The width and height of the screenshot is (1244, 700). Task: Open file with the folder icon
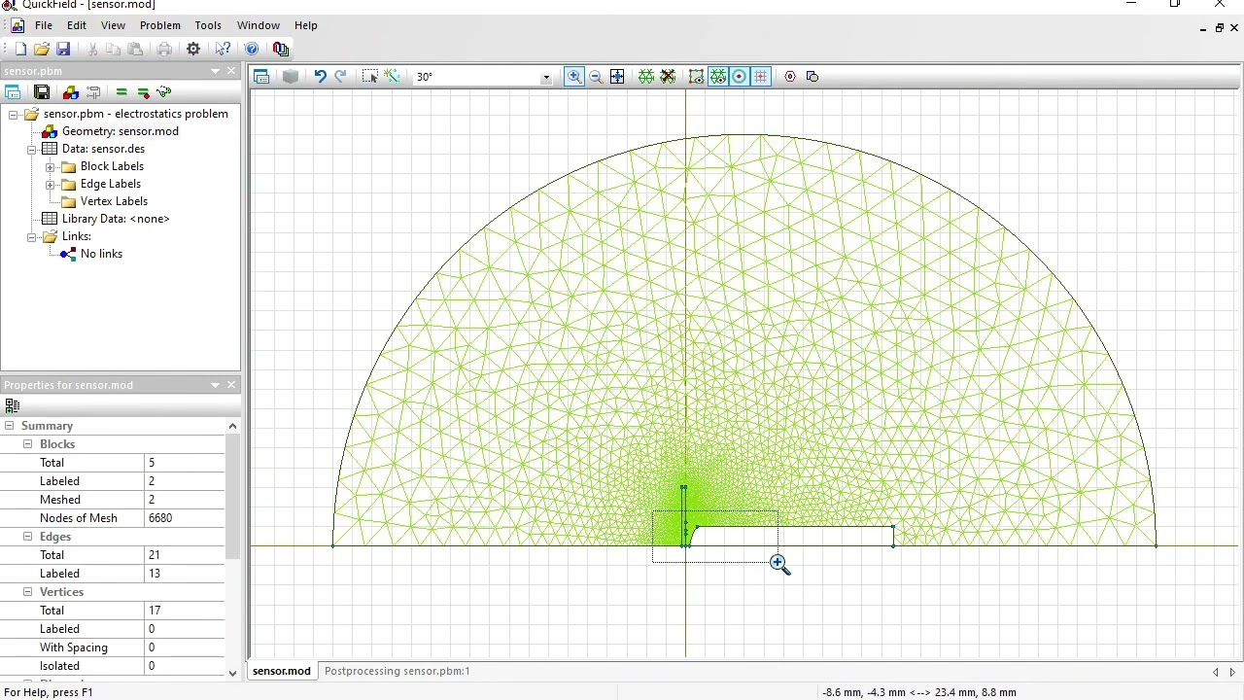point(42,49)
